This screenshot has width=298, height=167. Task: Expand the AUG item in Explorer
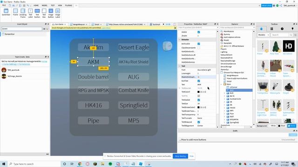pos(224,93)
